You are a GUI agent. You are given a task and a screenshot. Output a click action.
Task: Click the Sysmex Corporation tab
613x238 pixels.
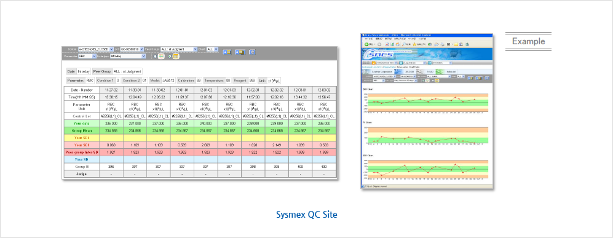pyautogui.click(x=382, y=71)
